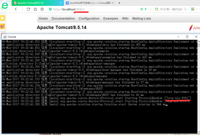Maximize the Tomcat console window

click(187, 37)
